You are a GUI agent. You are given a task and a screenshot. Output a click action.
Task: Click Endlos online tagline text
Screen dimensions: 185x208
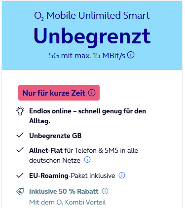pyautogui.click(x=87, y=116)
